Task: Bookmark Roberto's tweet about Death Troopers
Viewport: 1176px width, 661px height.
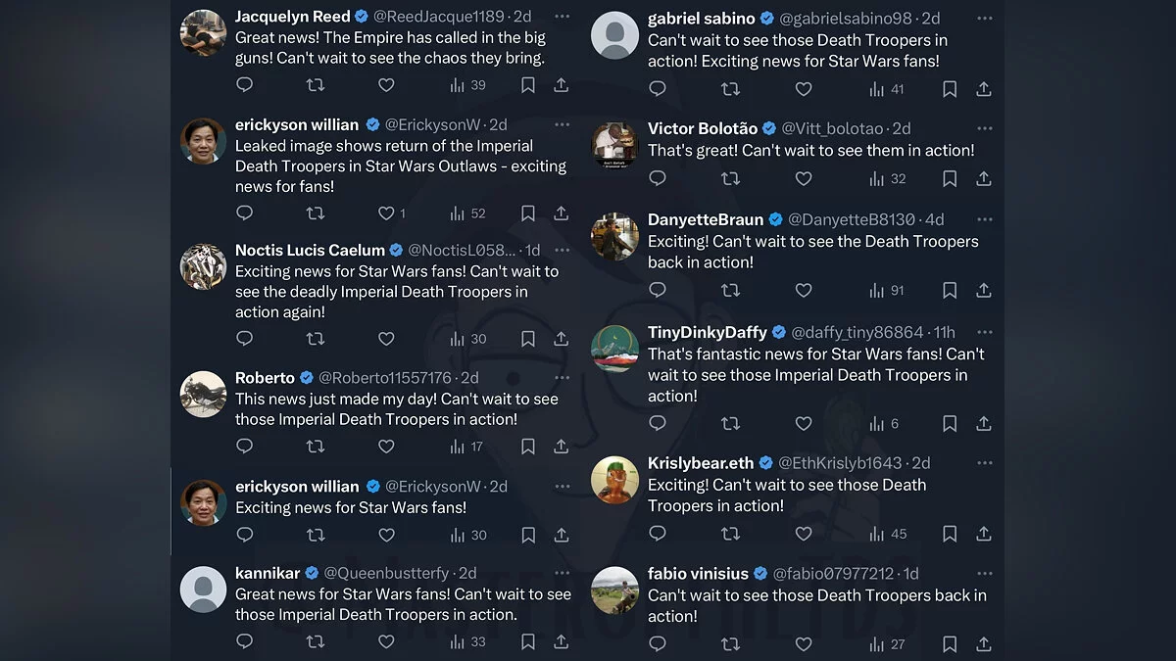Action: [x=527, y=447]
